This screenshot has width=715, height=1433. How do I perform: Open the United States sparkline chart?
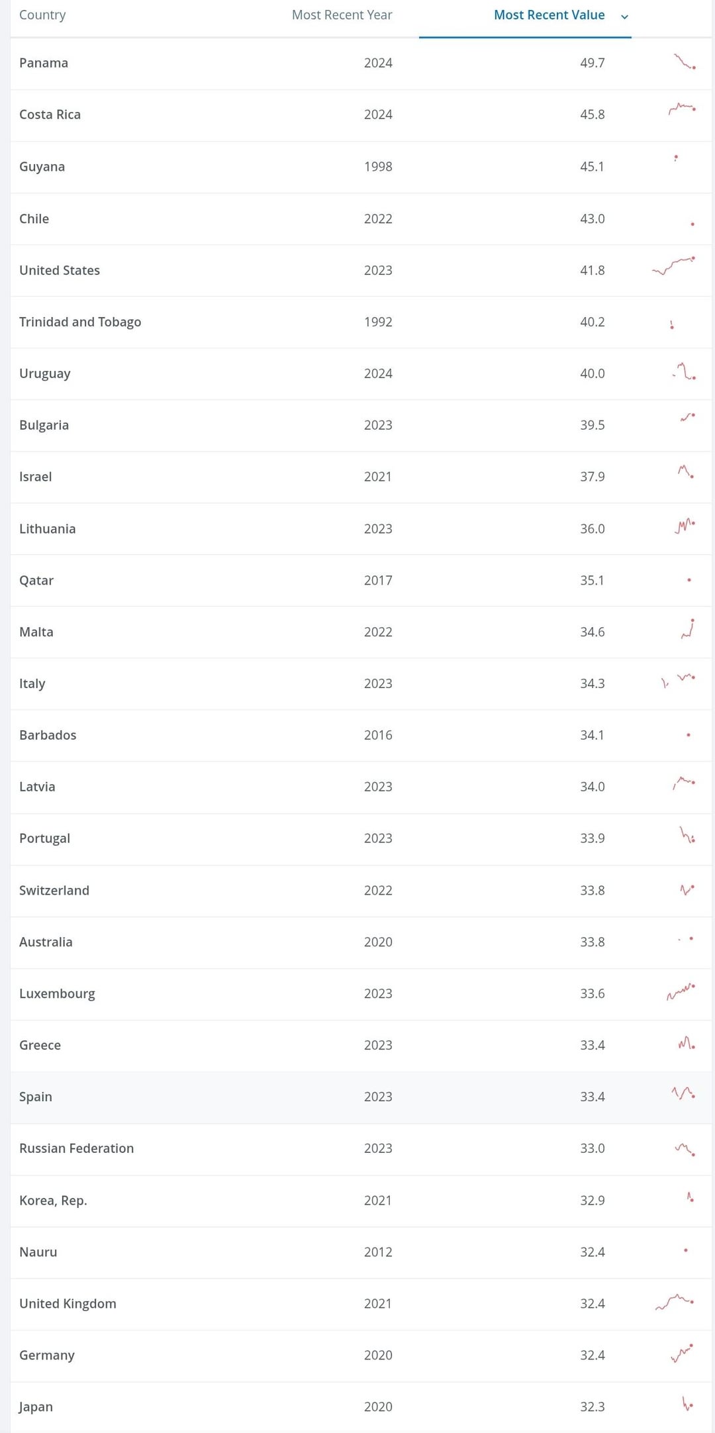tap(673, 265)
